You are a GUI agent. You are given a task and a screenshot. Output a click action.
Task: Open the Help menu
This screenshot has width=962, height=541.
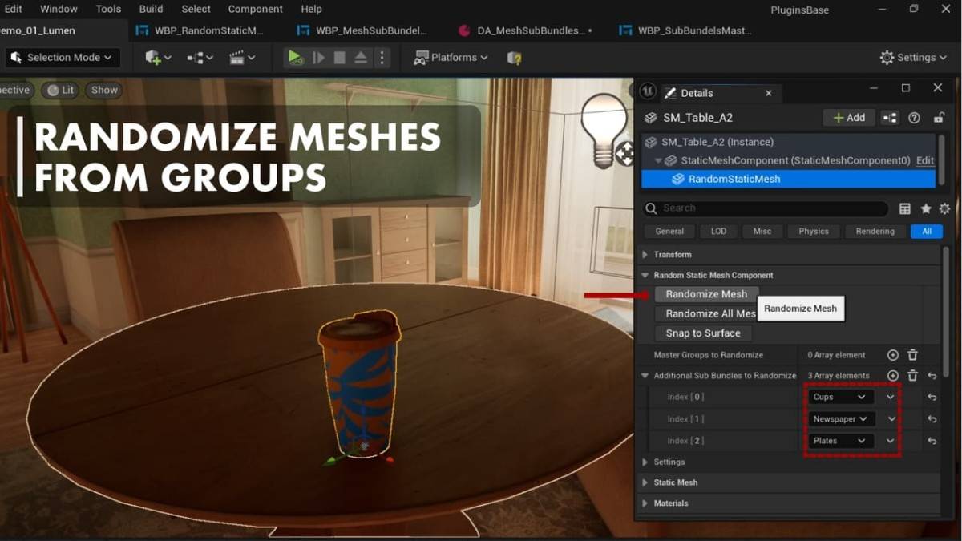[311, 9]
